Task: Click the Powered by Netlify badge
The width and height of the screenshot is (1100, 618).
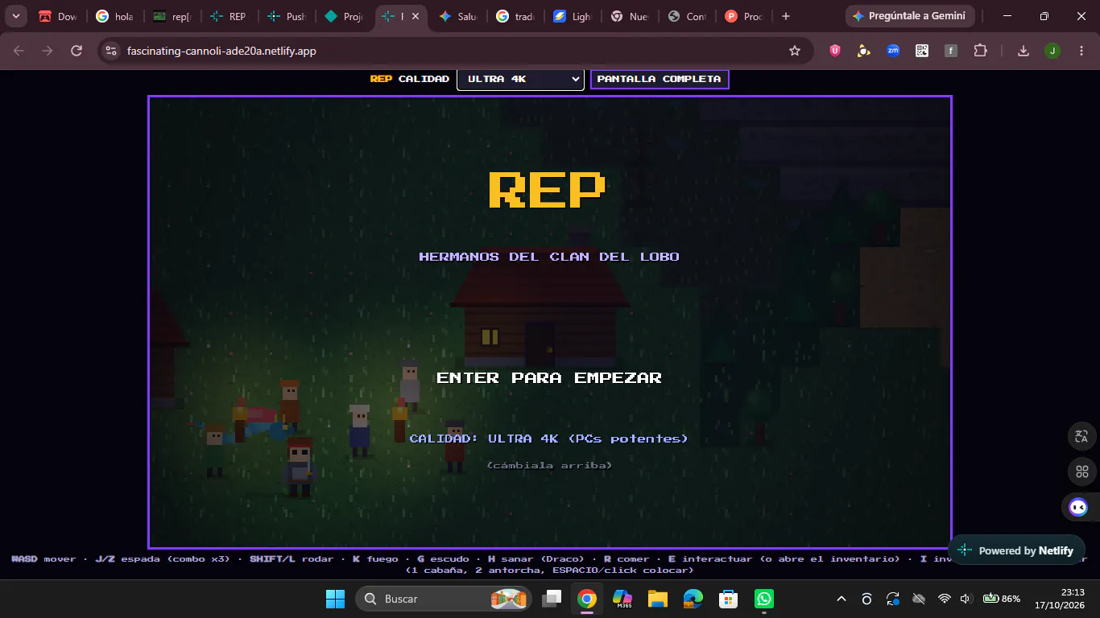Action: click(1016, 550)
